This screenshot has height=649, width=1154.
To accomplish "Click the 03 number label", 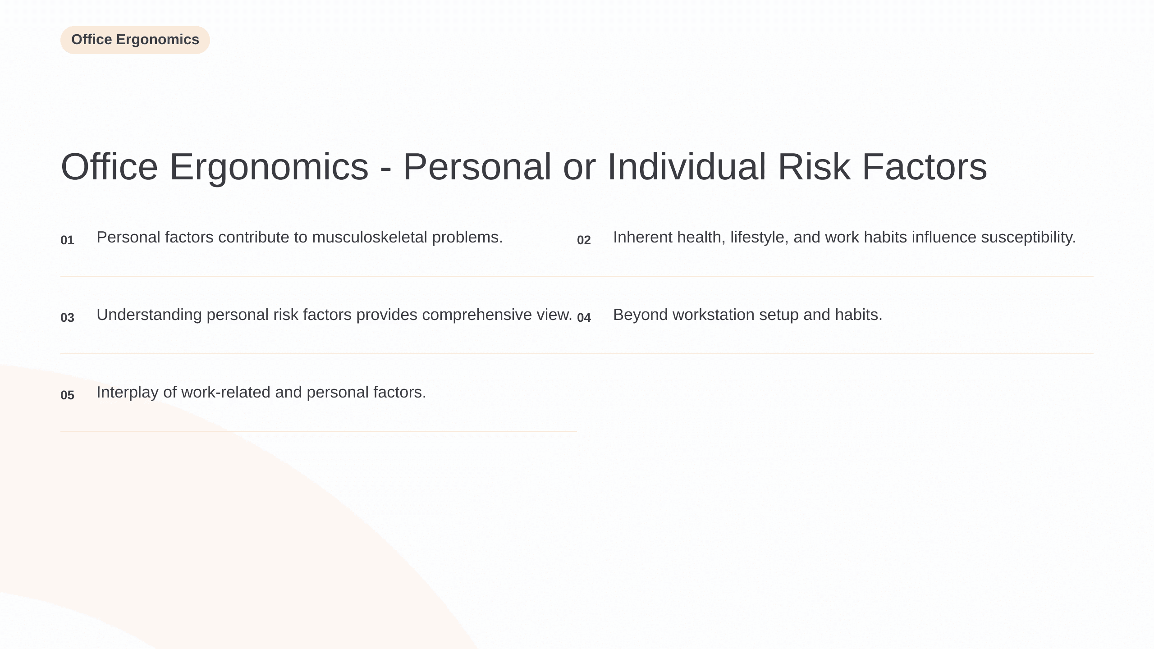I will tap(67, 318).
